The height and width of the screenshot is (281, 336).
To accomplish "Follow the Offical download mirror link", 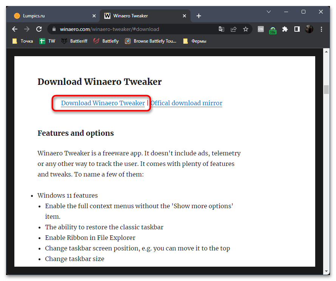I will tap(186, 103).
